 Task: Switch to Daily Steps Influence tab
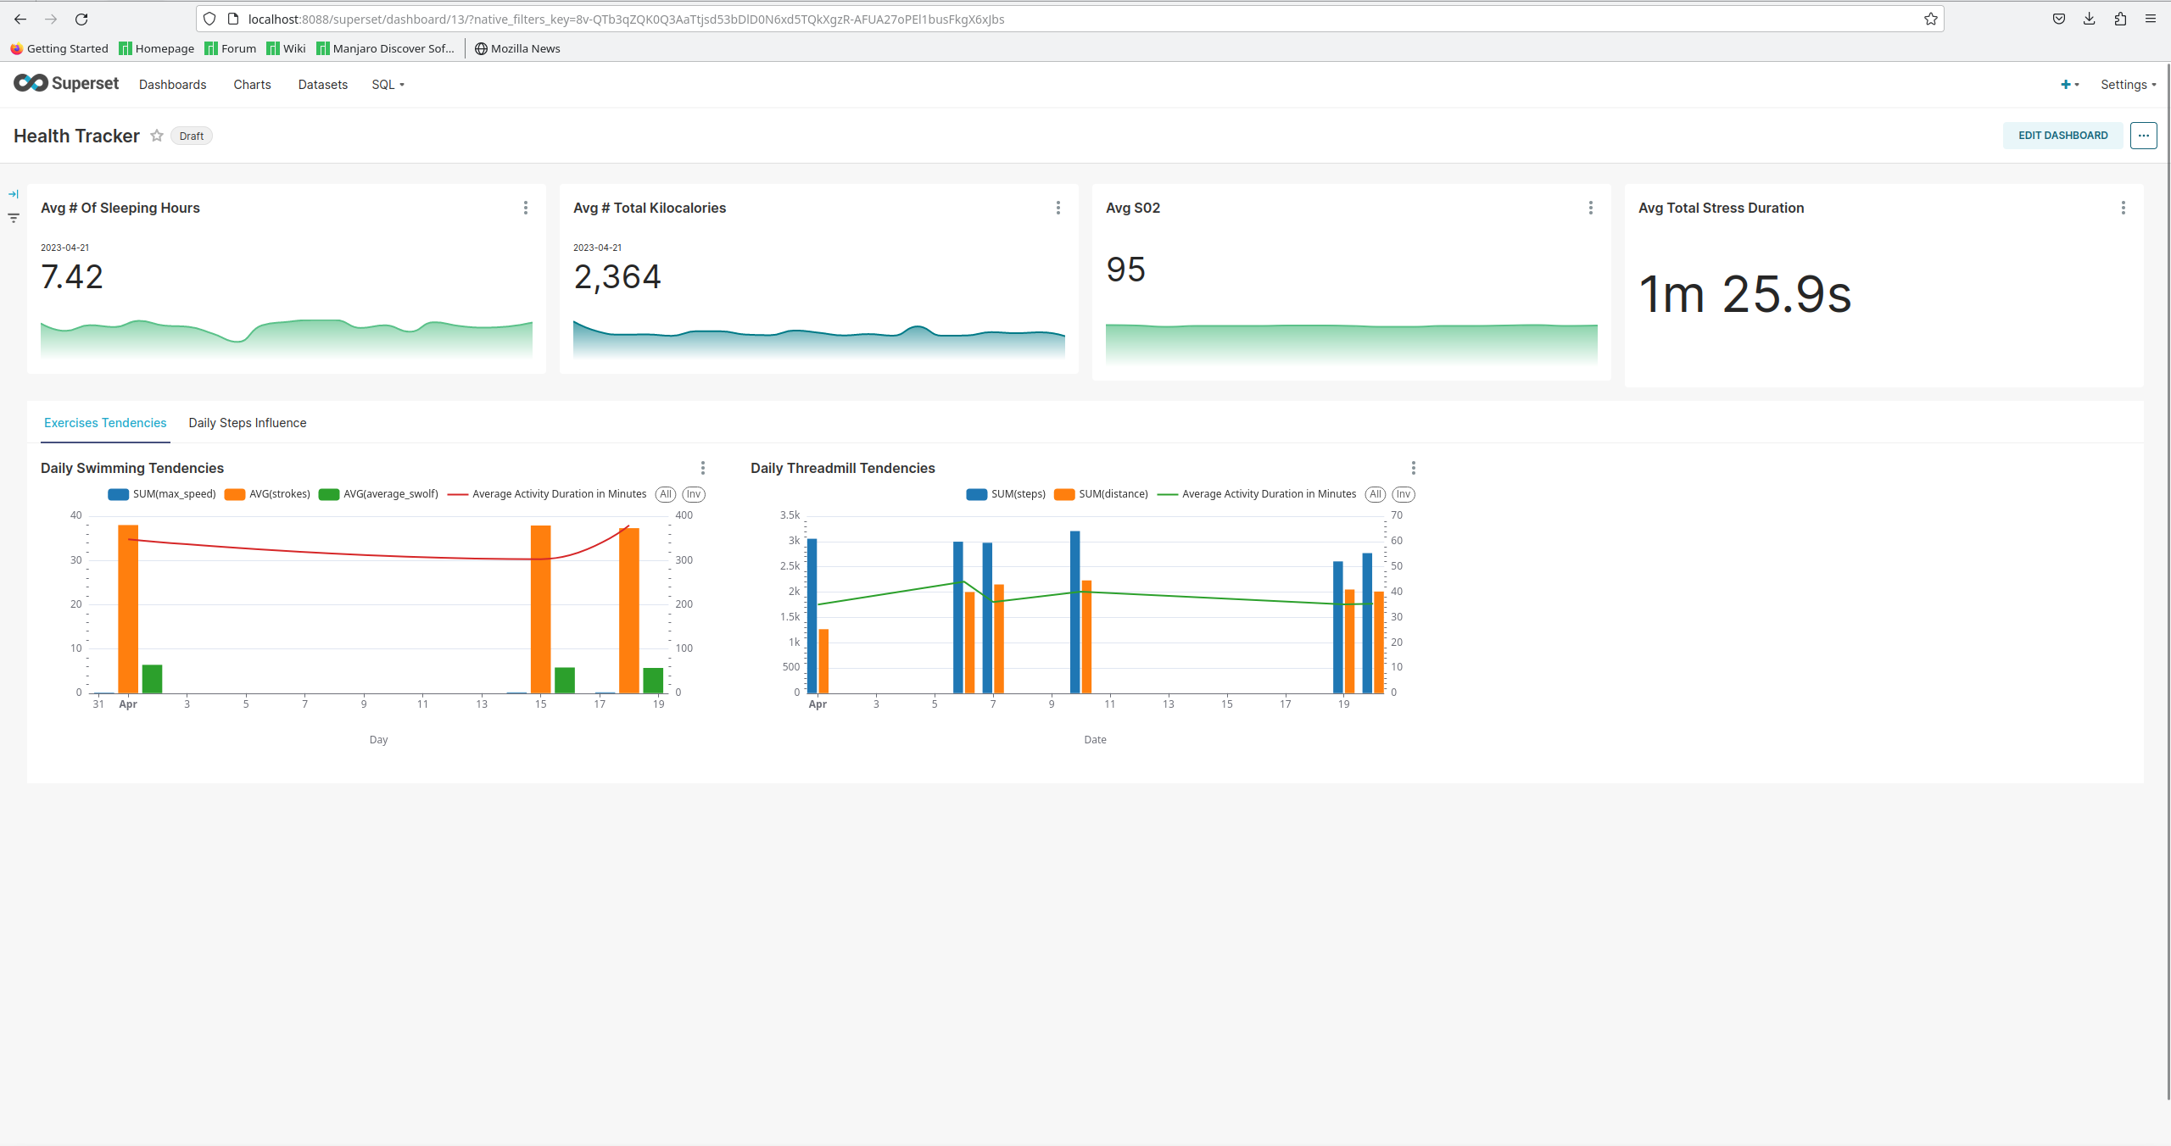click(x=247, y=423)
